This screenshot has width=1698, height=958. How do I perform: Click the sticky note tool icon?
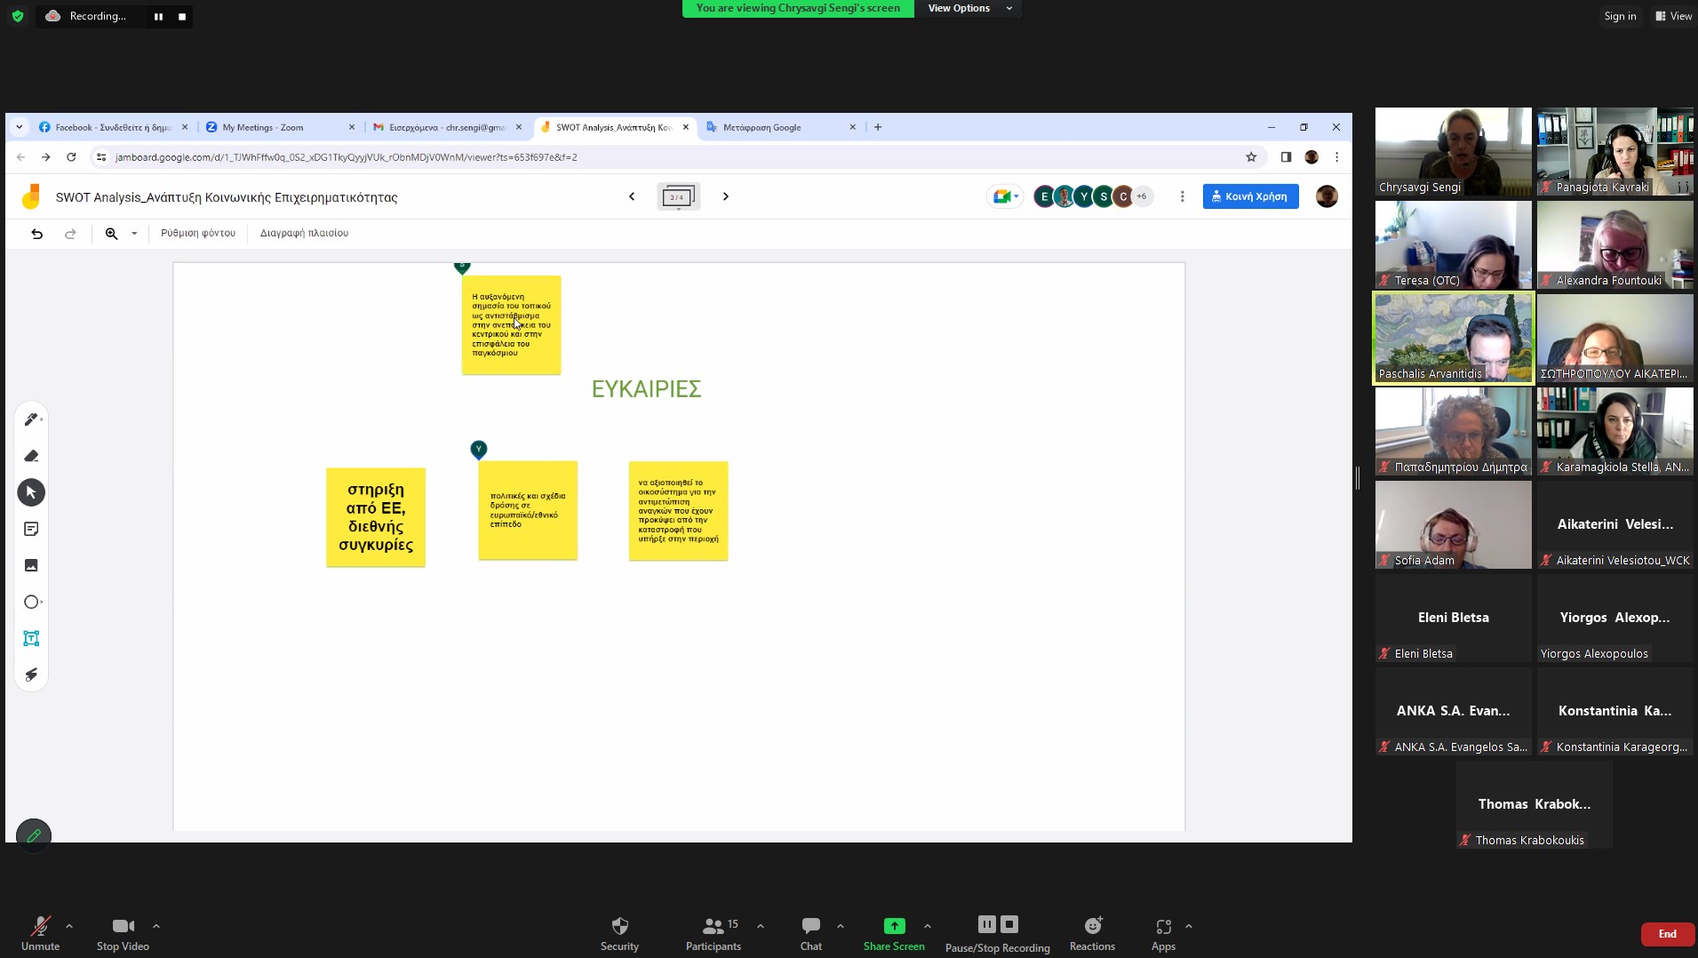pos(31,529)
